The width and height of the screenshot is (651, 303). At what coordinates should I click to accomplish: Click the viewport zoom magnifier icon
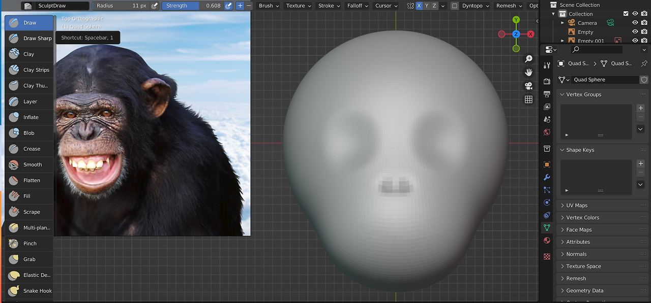click(529, 59)
